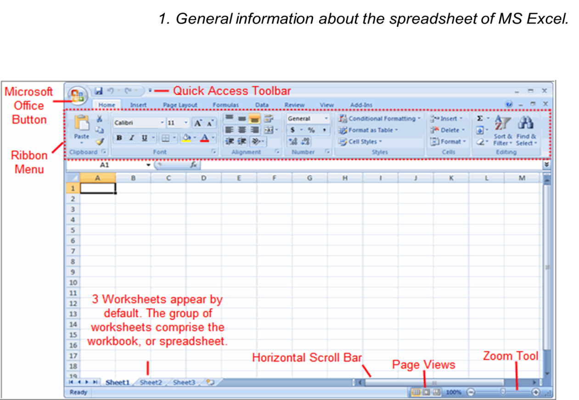This screenshot has width=579, height=400.
Task: Copy the selection with the Copy icon
Action: click(x=99, y=131)
